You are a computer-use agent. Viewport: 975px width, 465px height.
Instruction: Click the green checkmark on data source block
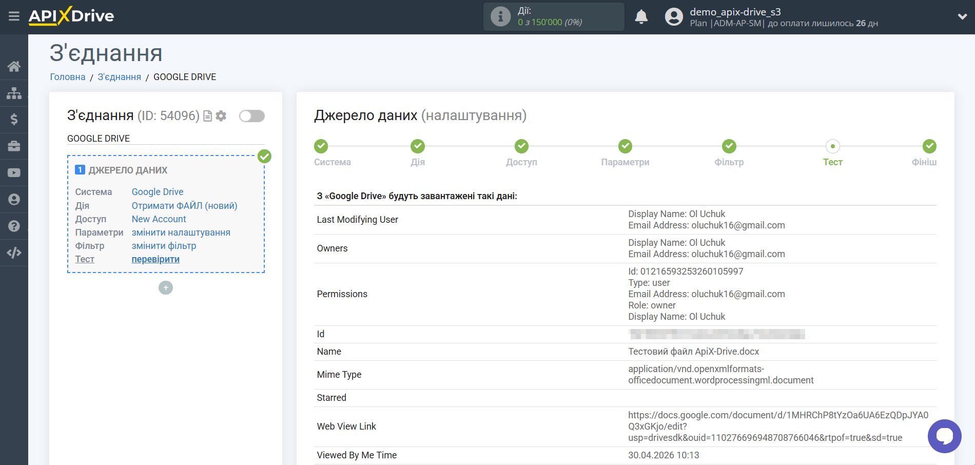tap(264, 157)
